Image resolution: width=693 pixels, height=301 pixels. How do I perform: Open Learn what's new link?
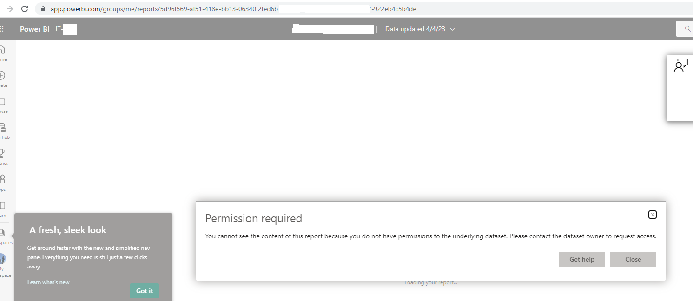click(48, 282)
